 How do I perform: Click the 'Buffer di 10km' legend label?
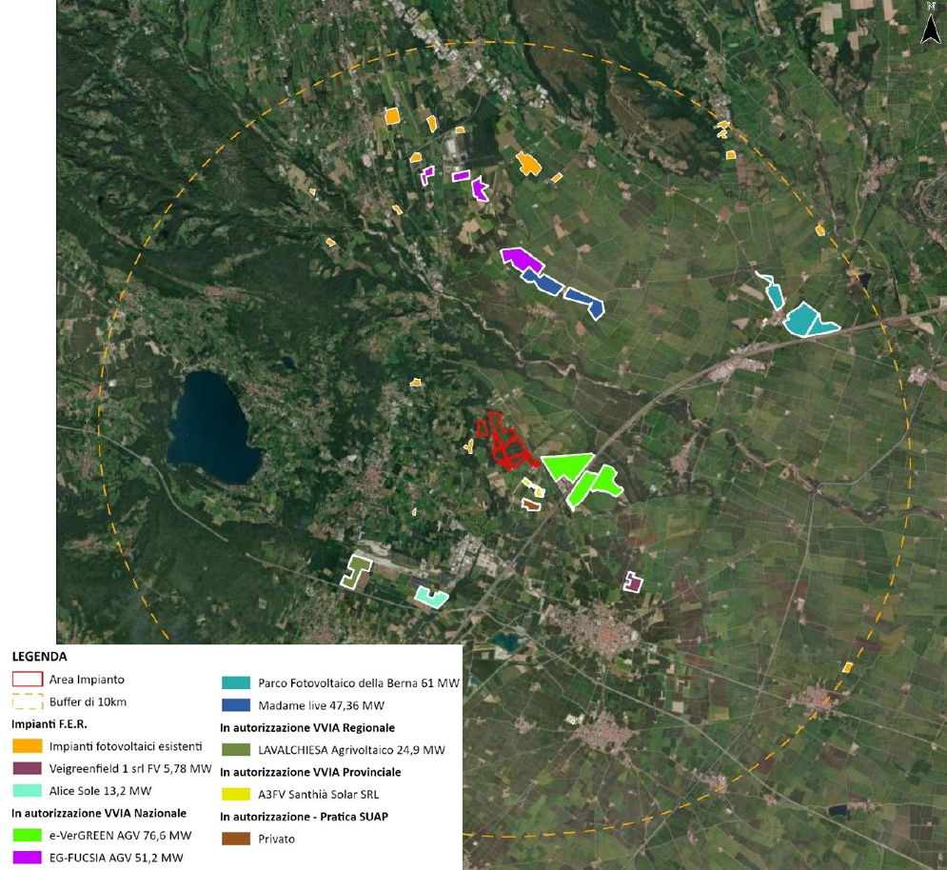[x=89, y=702]
